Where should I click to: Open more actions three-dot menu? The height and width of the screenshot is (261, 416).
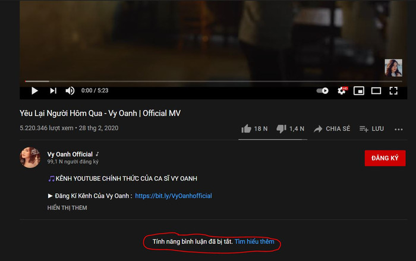pos(399,128)
